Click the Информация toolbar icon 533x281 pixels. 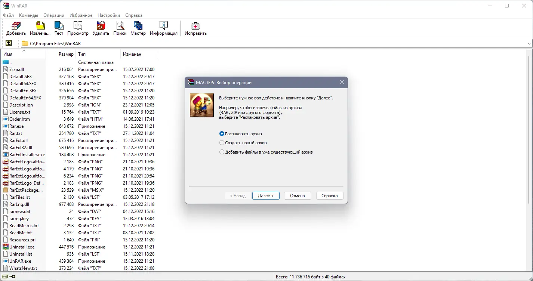pos(164,25)
